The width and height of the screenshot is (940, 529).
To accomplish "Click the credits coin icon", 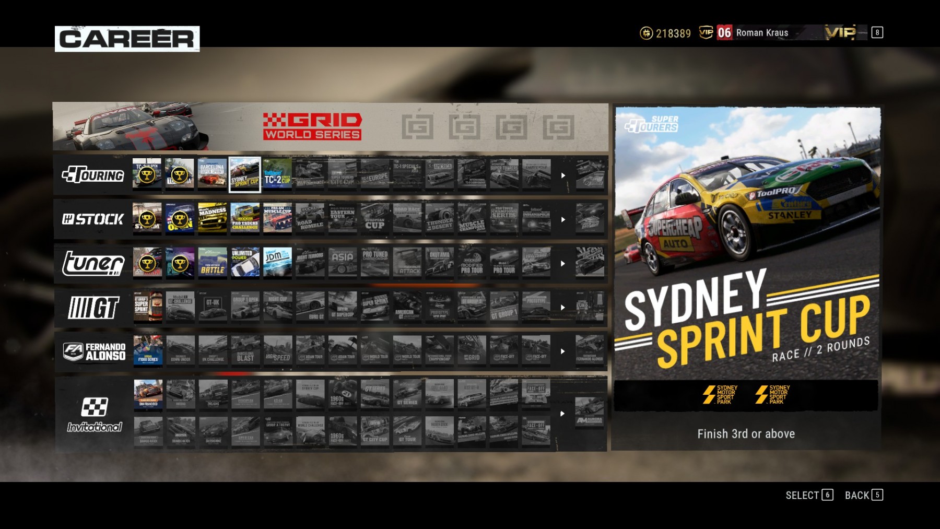I will coord(646,33).
